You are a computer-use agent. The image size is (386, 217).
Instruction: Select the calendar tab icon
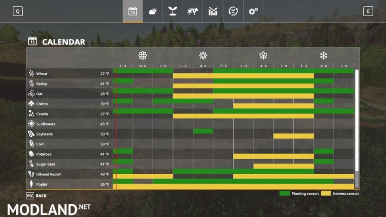[x=133, y=11]
